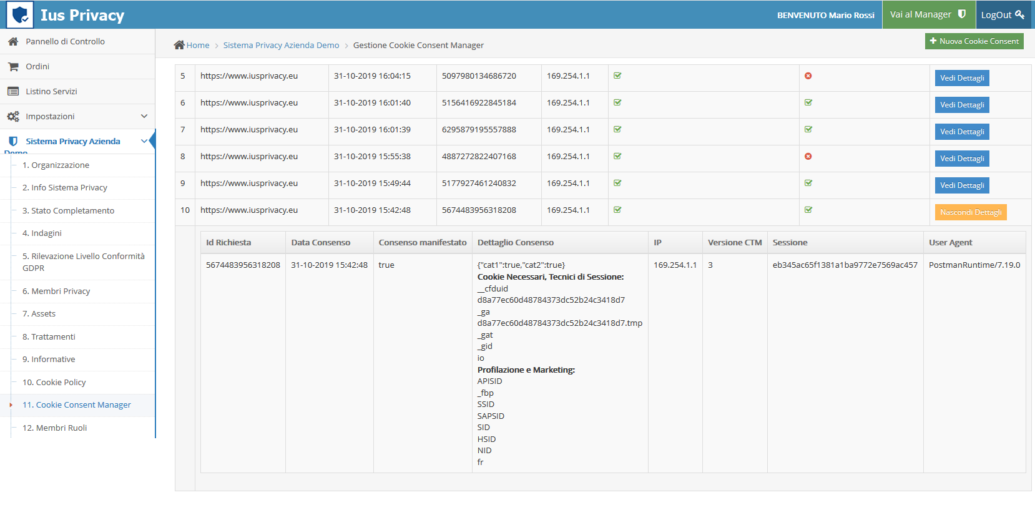Click the Ius Privacy shield logo

click(19, 14)
